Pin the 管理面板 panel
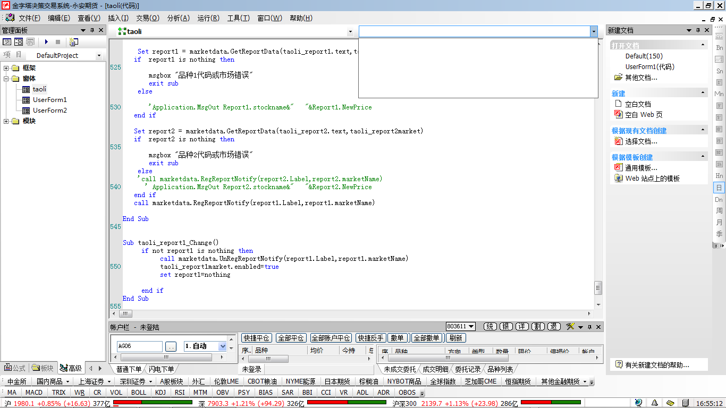 click(x=92, y=30)
